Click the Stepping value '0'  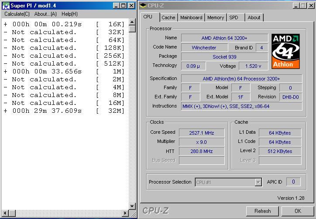click(291, 88)
